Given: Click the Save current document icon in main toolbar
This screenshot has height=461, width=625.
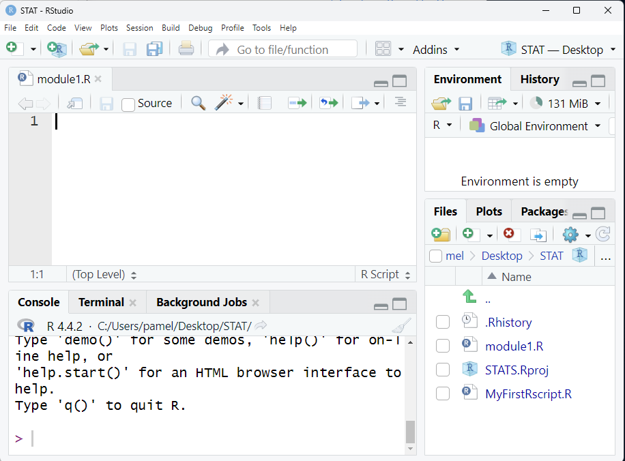Looking at the screenshot, I should coord(130,49).
